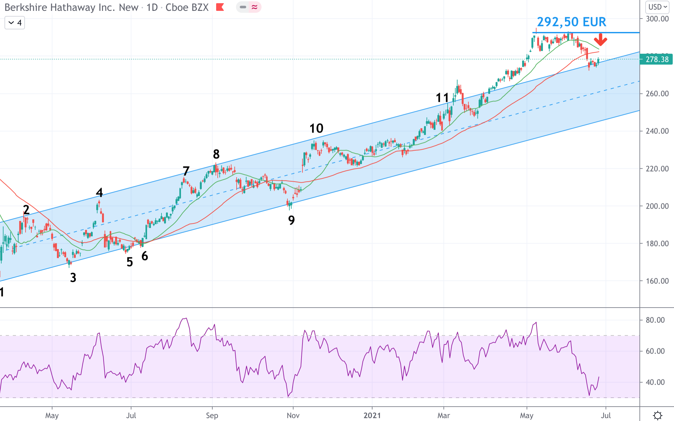
Task: Click the 80.00 RSI axis label
Action: (x=655, y=320)
